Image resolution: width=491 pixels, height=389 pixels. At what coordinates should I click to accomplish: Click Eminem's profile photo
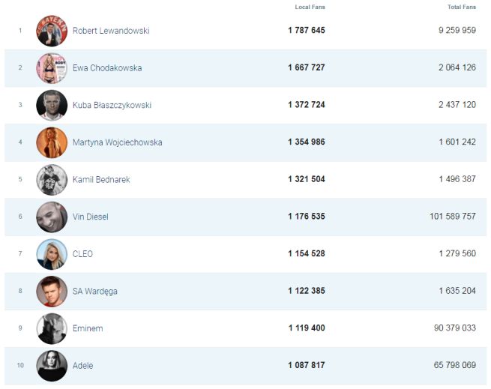(x=52, y=328)
